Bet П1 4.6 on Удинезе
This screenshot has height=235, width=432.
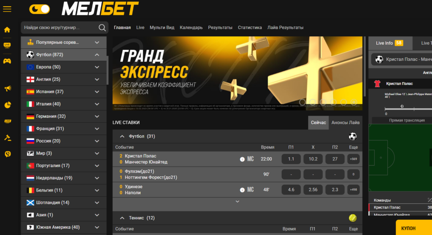[x=291, y=189]
